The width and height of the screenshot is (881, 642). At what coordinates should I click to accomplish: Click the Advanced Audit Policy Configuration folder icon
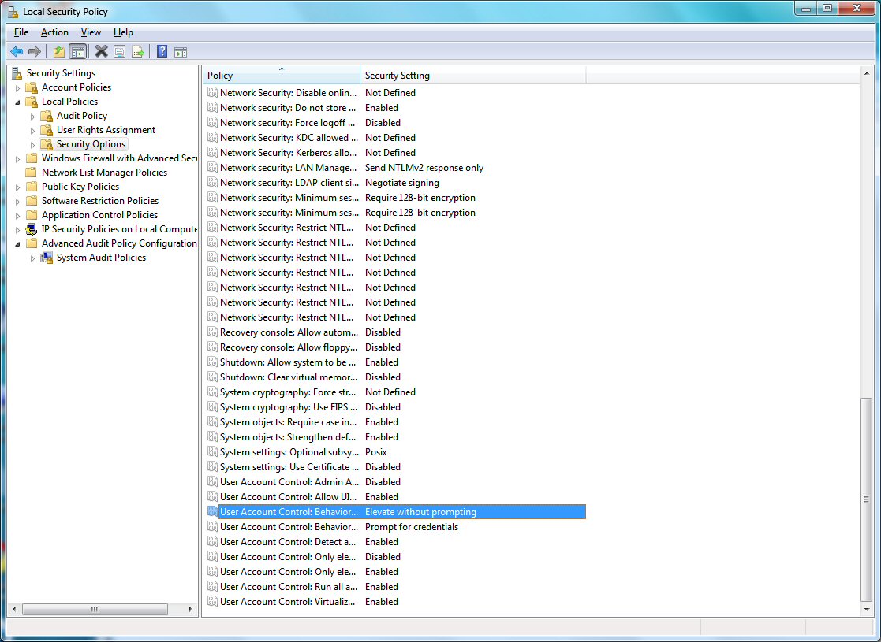32,243
